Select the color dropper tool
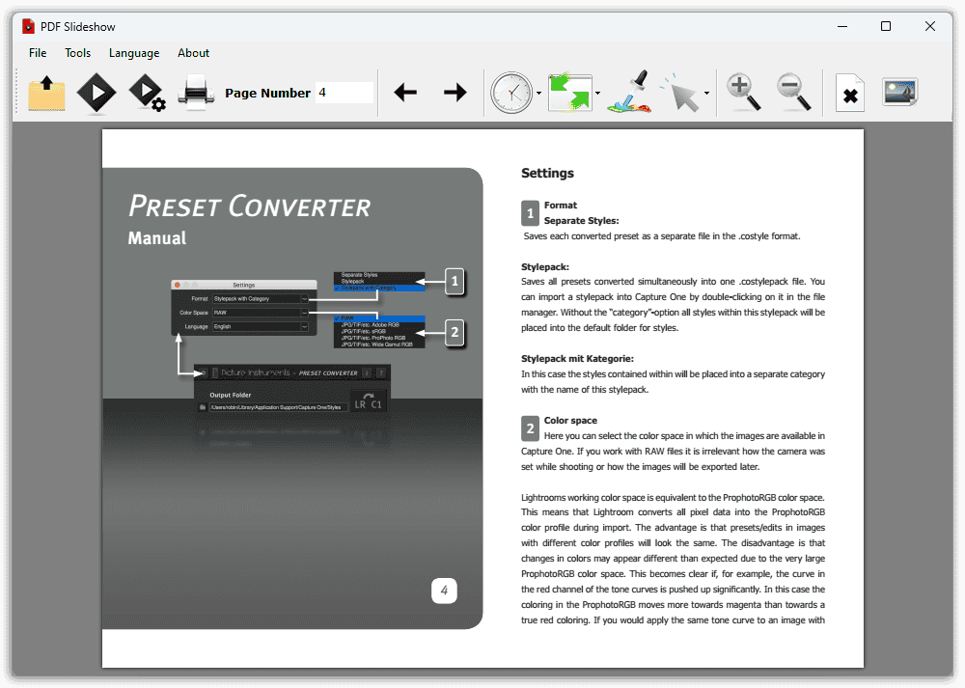This screenshot has height=688, width=965. tap(629, 93)
